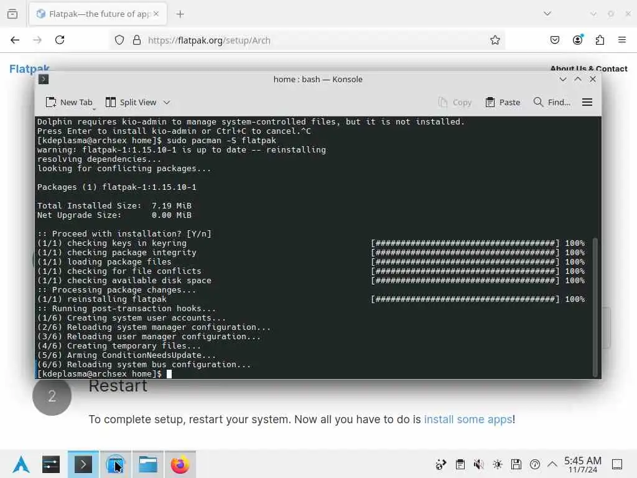Viewport: 637px width, 478px height.
Task: Click the 'Proceed with installation?' prompt line
Action: pyautogui.click(x=124, y=234)
